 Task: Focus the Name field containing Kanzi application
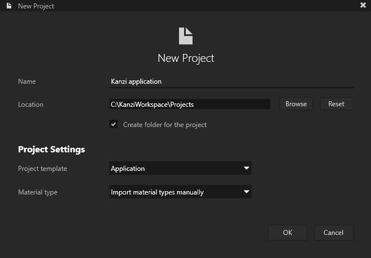point(231,82)
